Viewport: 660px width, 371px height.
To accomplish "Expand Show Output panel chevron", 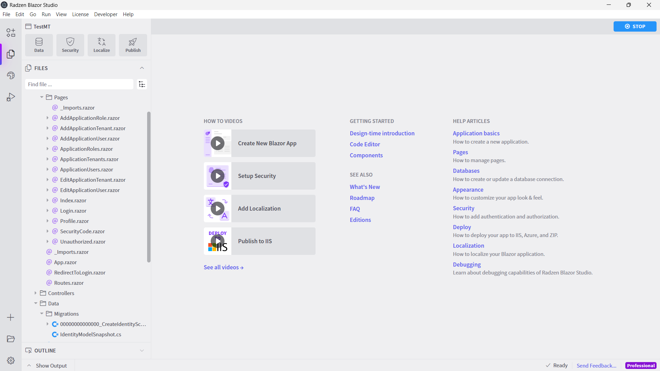I will (29, 366).
